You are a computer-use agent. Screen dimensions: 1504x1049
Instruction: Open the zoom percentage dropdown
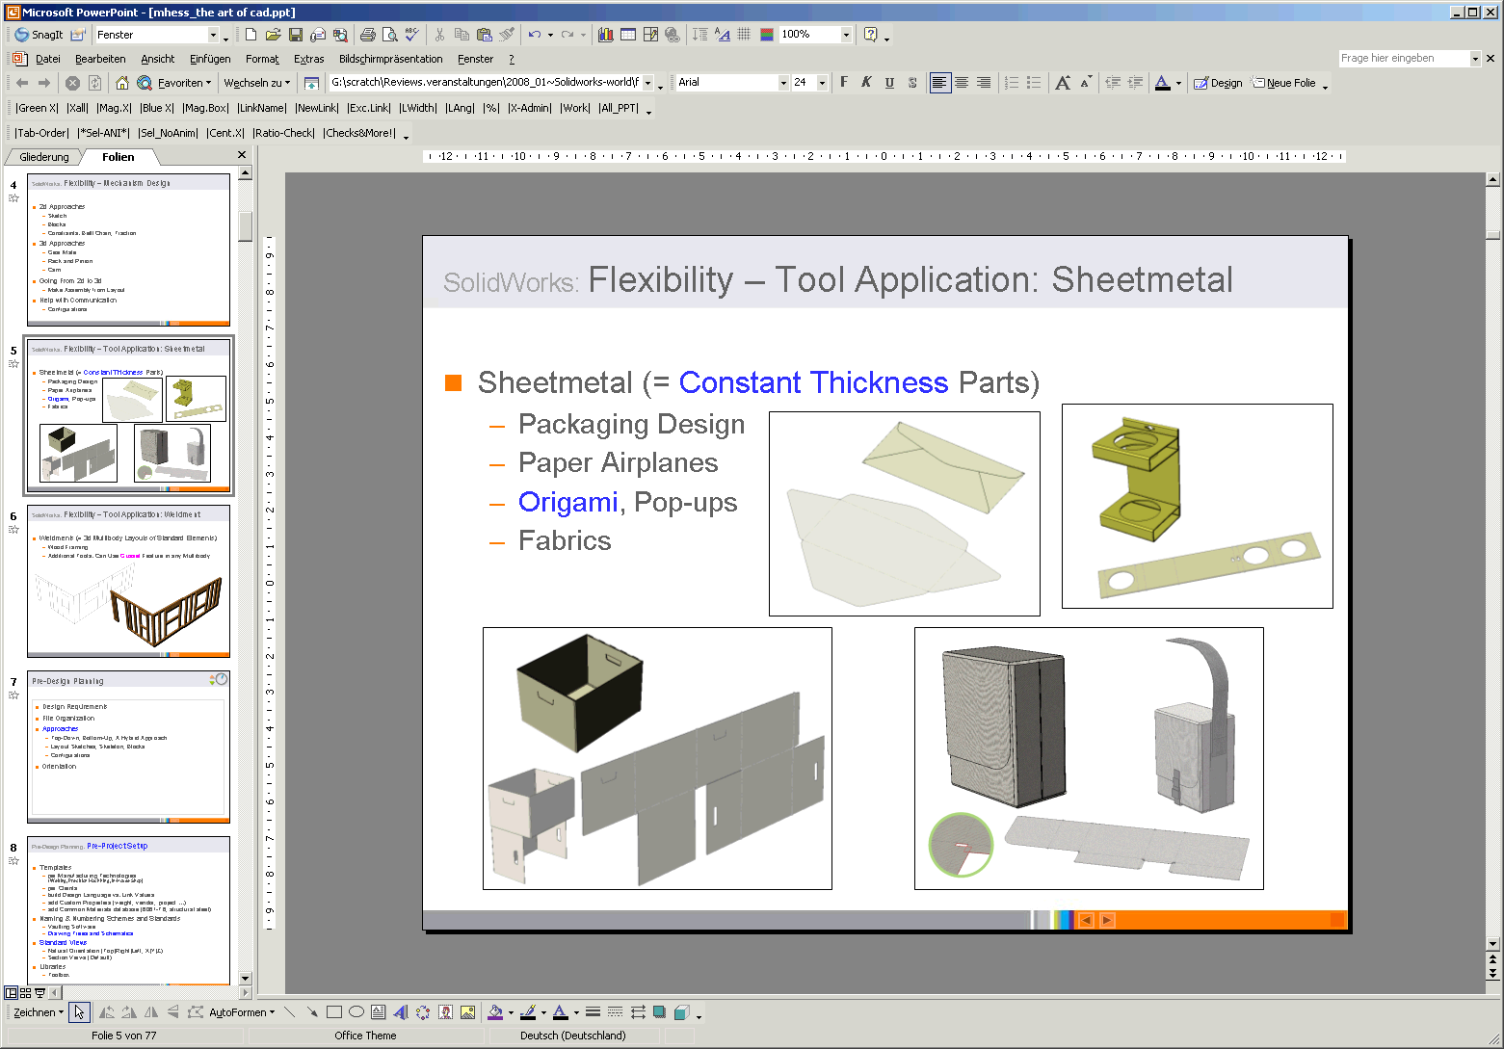click(847, 35)
